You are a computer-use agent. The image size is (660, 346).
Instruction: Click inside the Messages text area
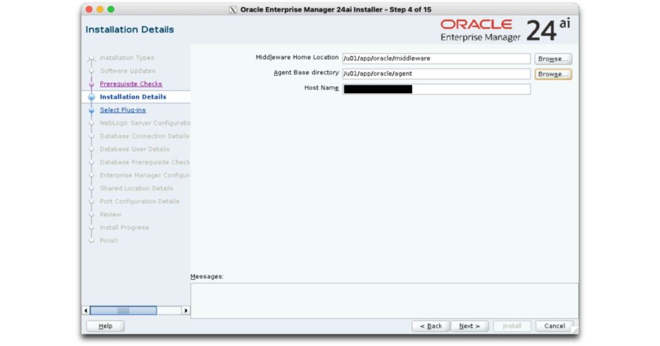click(384, 300)
